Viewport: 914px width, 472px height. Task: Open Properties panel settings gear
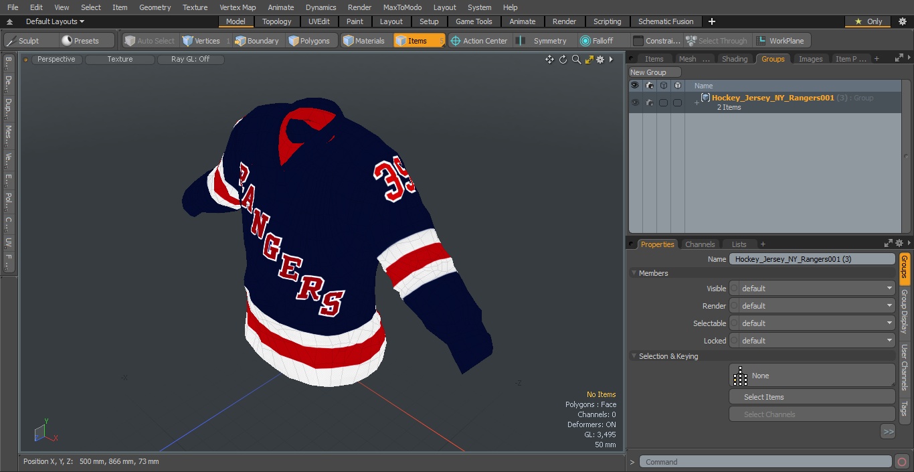click(899, 244)
